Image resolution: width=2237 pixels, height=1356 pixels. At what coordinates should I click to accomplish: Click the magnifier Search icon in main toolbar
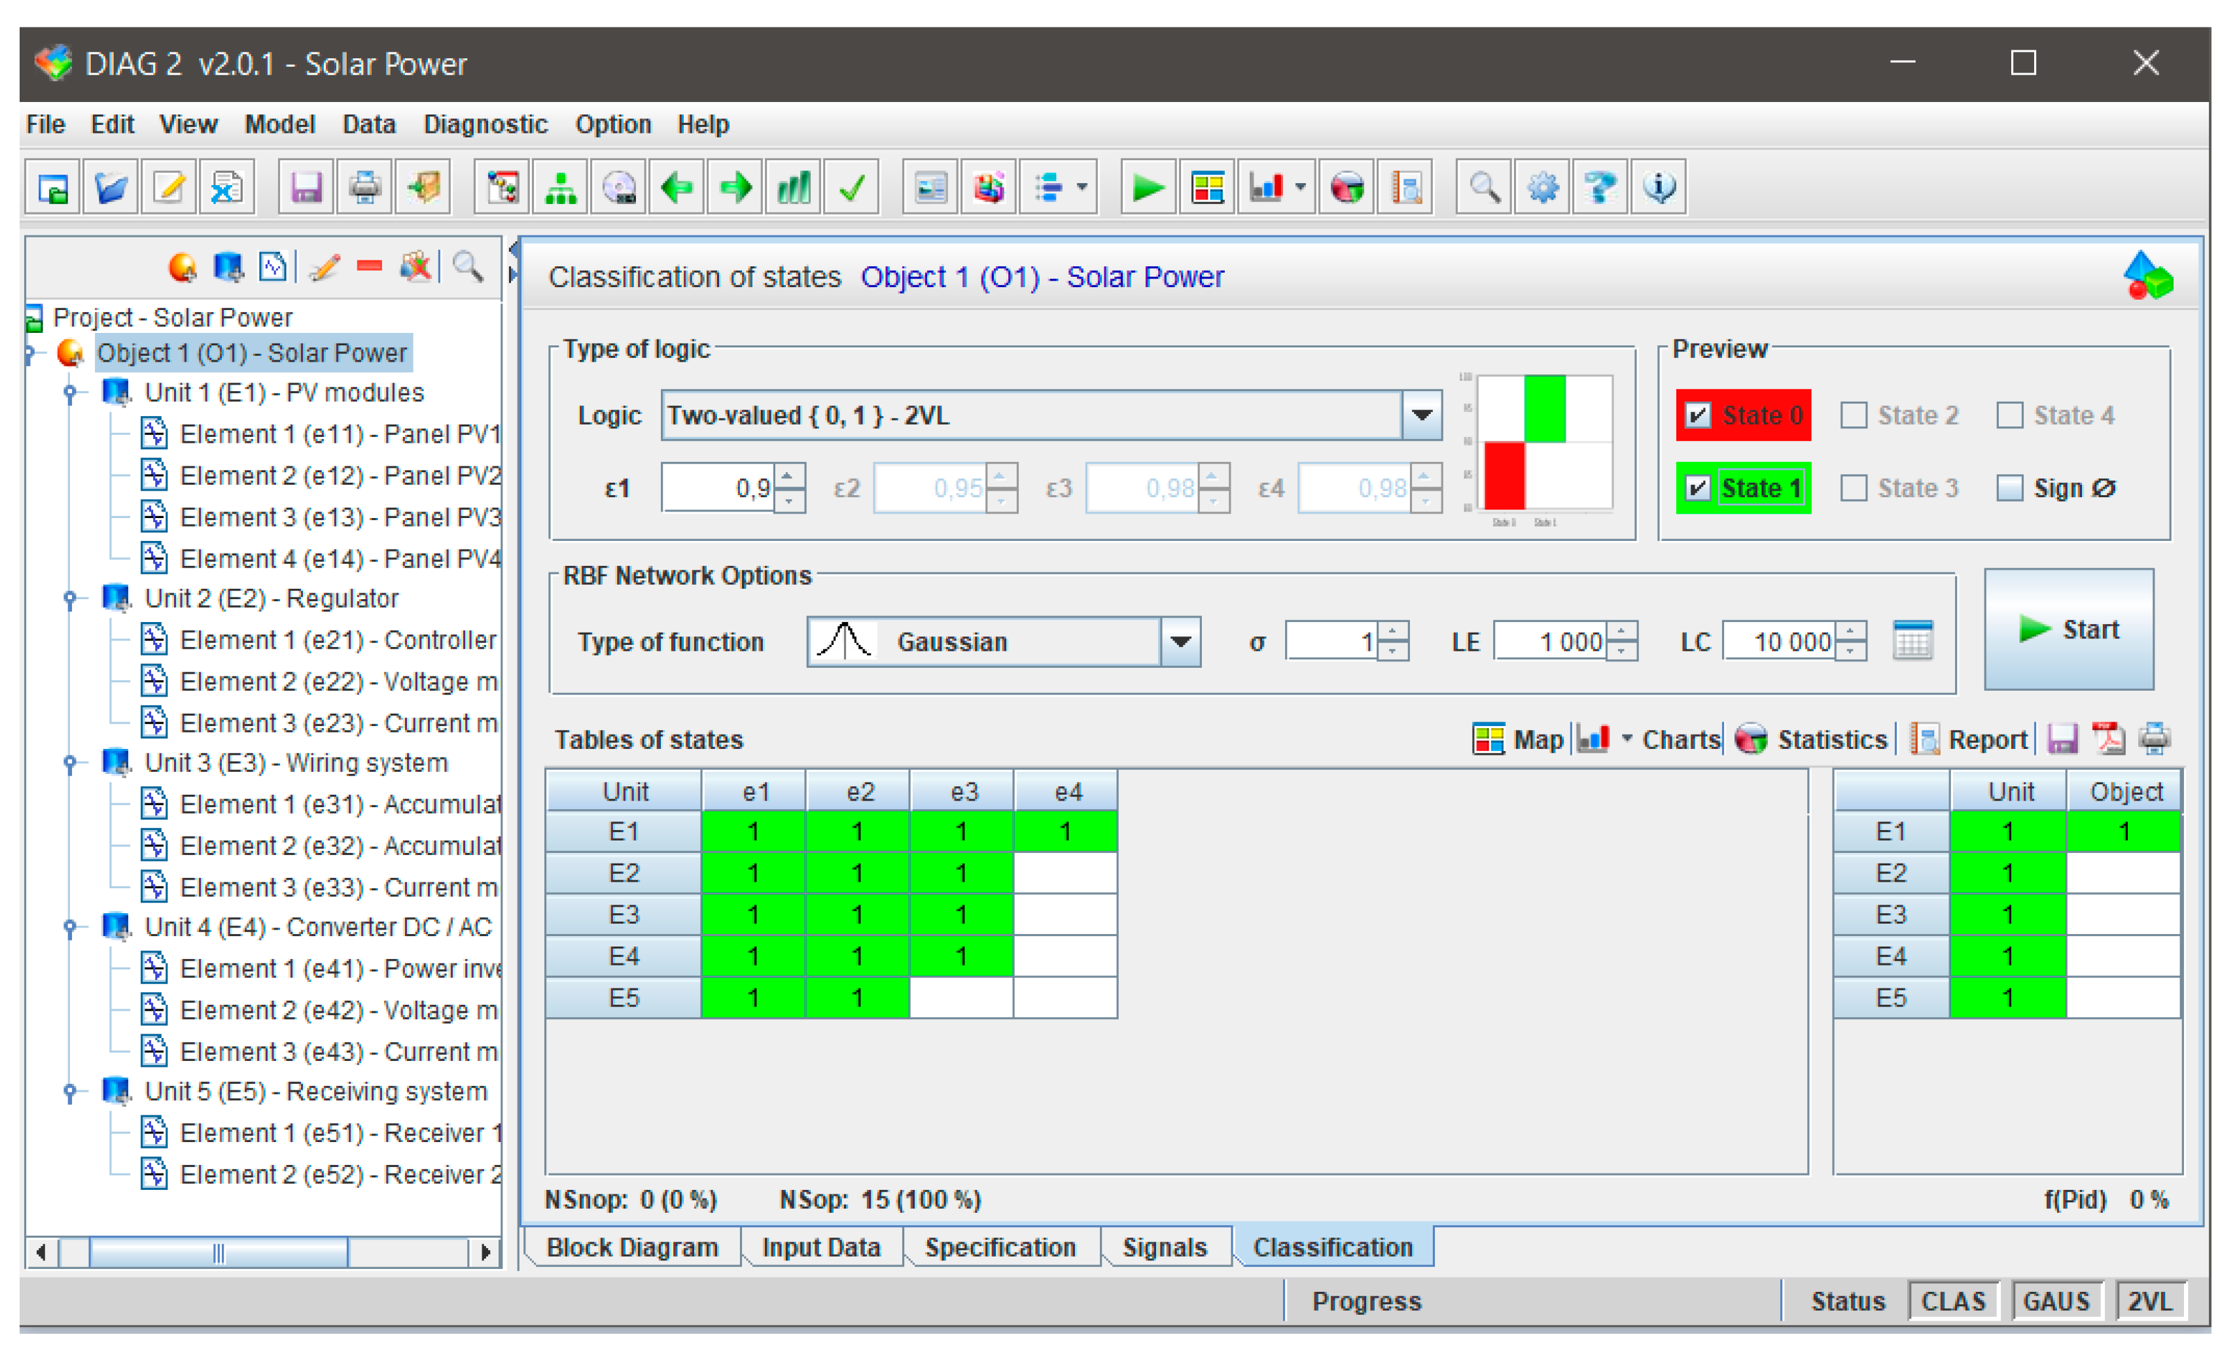[1483, 188]
